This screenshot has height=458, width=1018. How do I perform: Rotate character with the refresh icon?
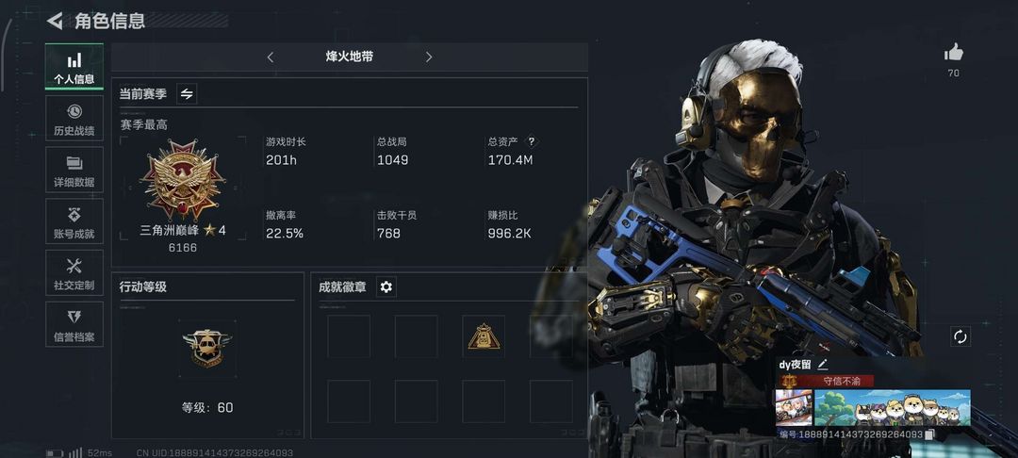961,336
